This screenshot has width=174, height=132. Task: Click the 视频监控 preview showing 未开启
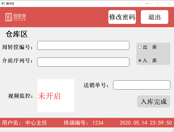click(56, 95)
